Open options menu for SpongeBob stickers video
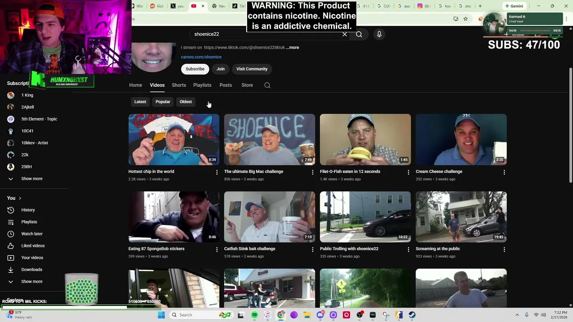 217,250
